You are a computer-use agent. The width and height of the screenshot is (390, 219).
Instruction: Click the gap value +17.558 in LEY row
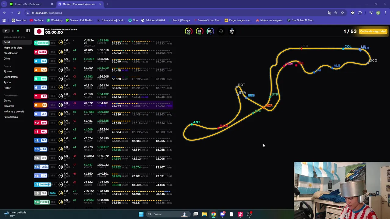click(x=89, y=112)
